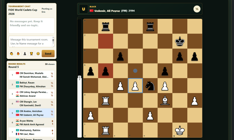Open player Uzdemir, Ali Poyraz name
This screenshot has height=140, width=234.
107,11
